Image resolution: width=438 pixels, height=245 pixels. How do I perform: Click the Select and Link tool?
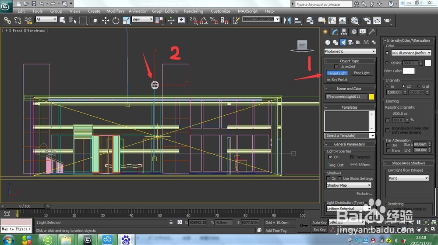[x=7, y=21]
